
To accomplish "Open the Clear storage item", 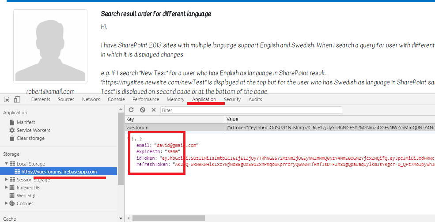I will coord(30,138).
